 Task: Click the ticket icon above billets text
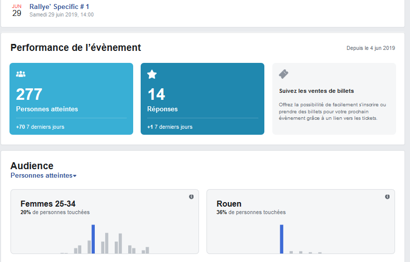coord(283,74)
